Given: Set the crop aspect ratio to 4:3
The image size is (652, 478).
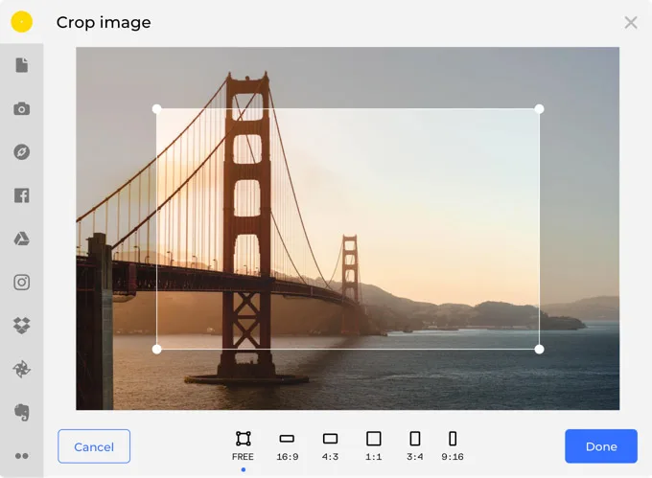Looking at the screenshot, I should click(x=331, y=445).
